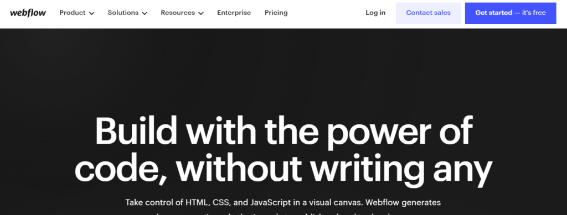Click the "it's free" text on the blue button
This screenshot has height=215, width=567.
(x=534, y=13)
